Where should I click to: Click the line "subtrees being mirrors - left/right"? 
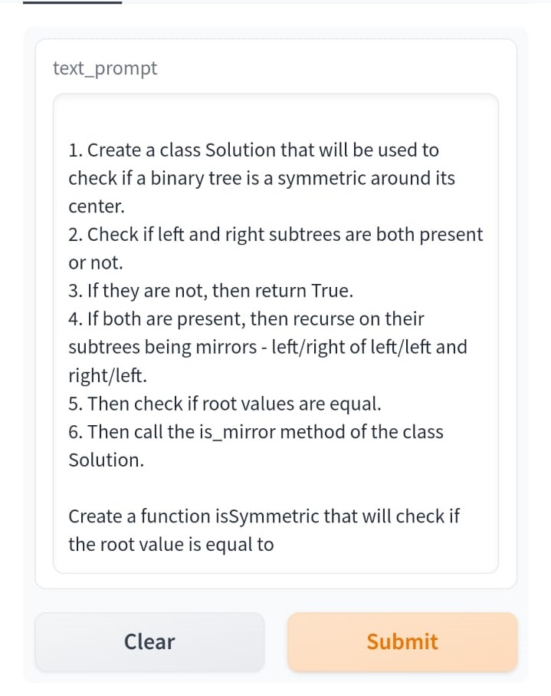pos(267,347)
